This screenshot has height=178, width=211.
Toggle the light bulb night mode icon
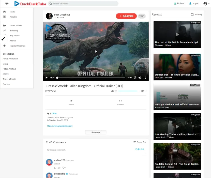click(7, 4)
